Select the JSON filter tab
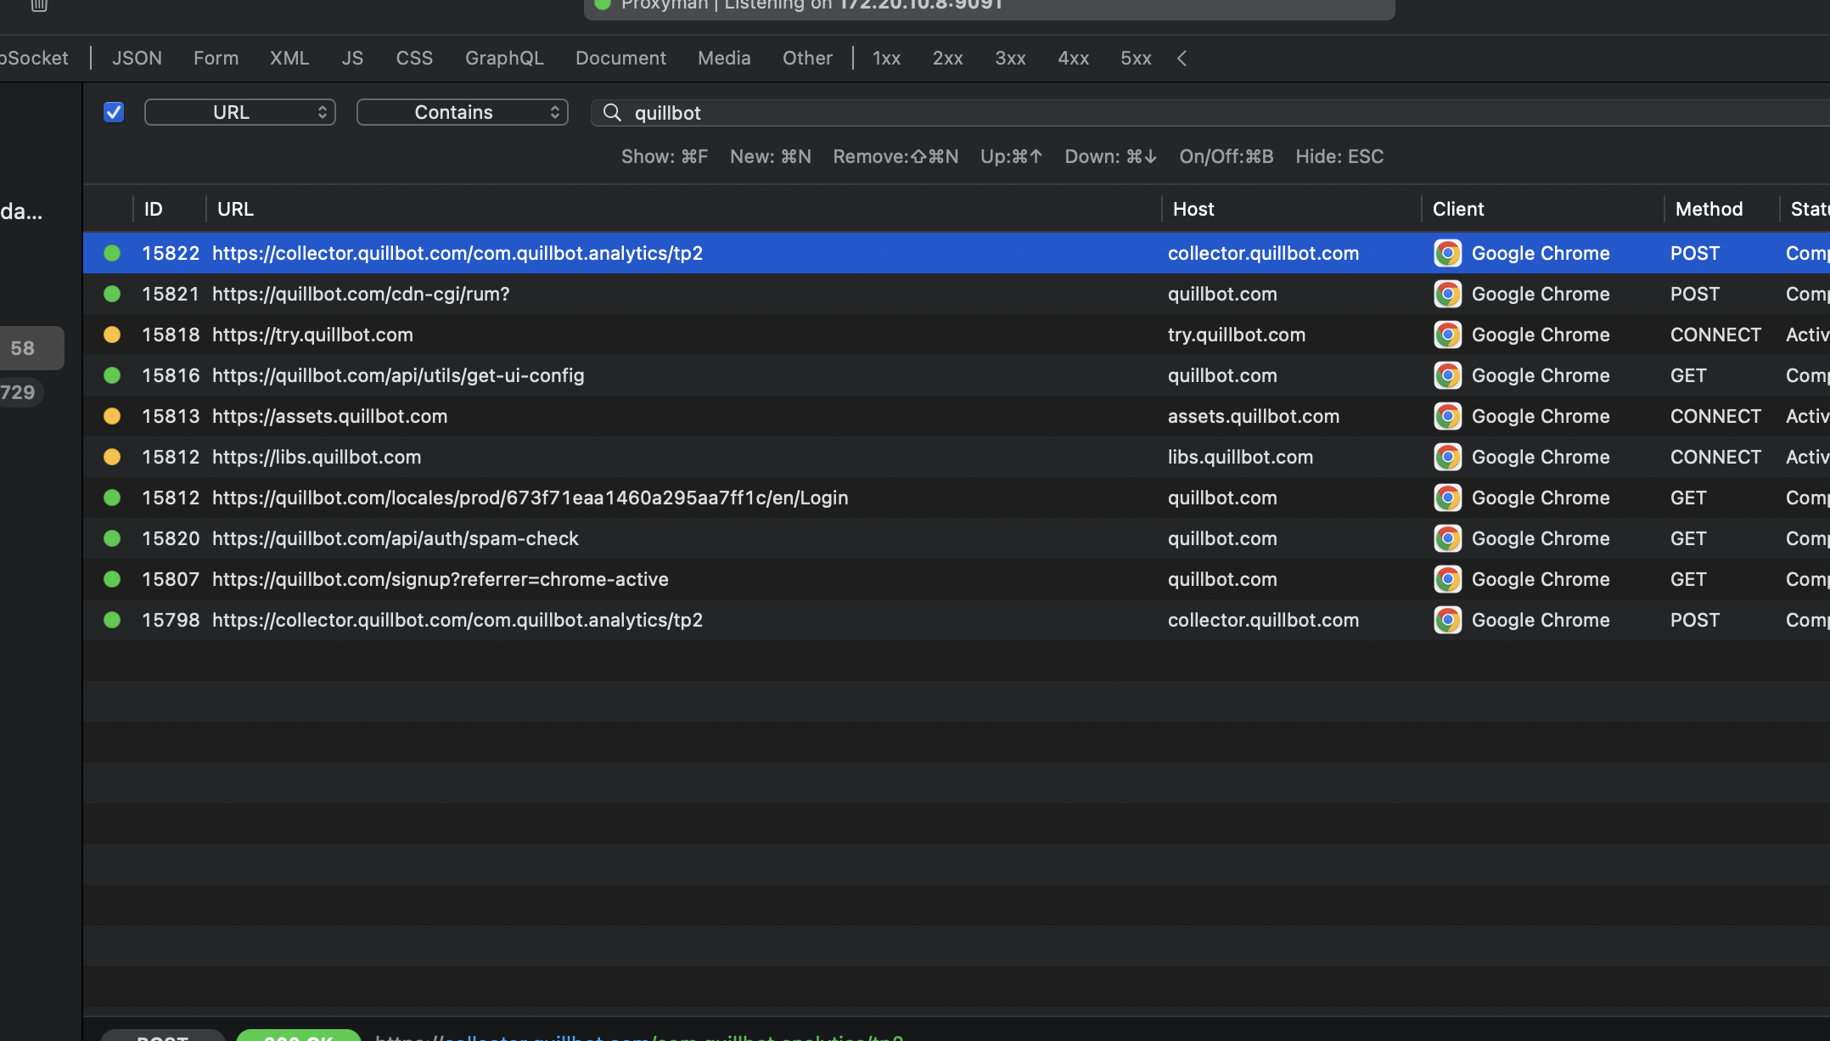The image size is (1830, 1041). (137, 59)
